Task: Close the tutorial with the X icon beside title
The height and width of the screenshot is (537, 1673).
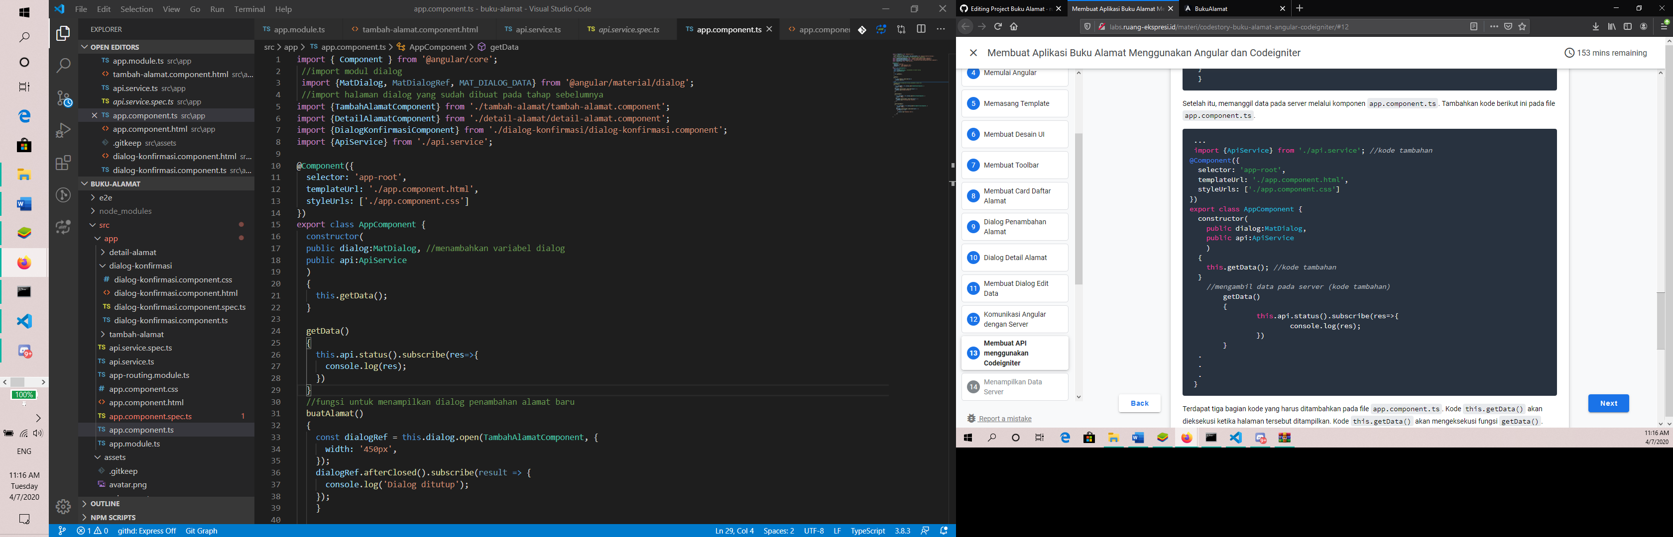Action: coord(973,53)
